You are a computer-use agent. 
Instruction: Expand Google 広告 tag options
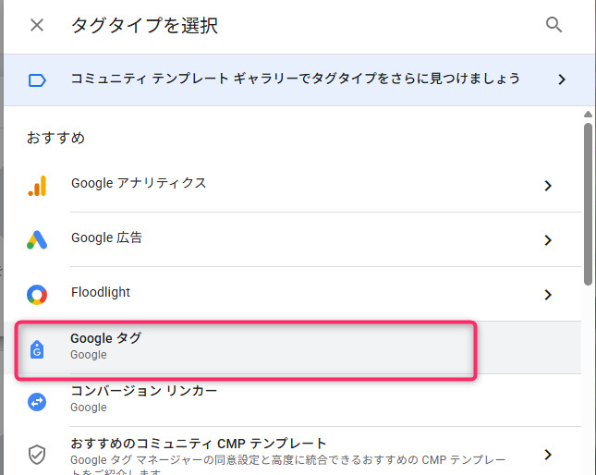548,240
